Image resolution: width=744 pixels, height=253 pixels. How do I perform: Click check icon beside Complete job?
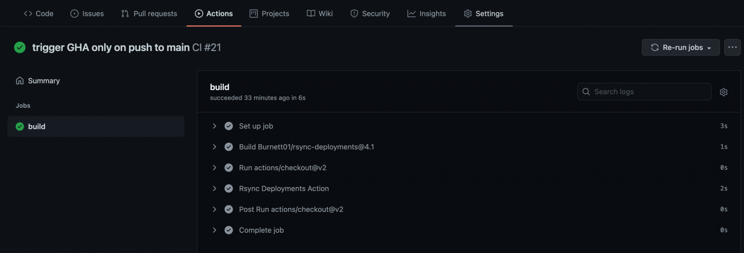click(229, 230)
